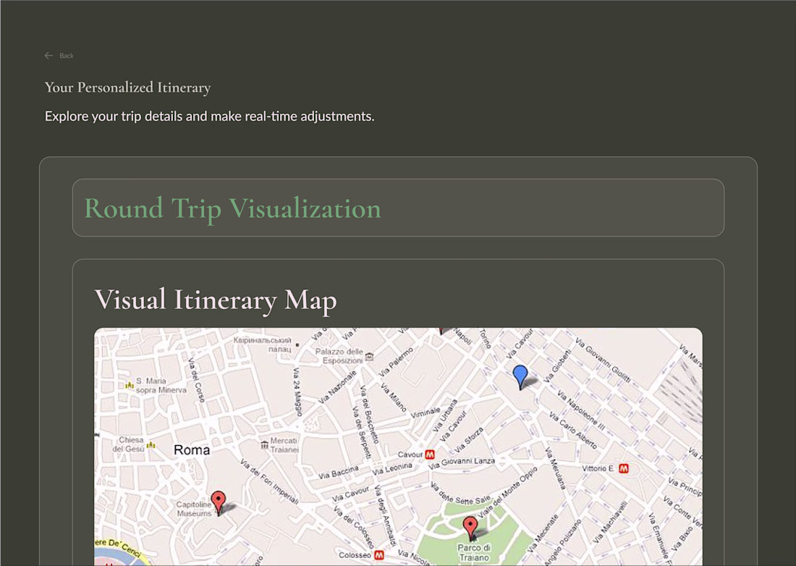Click the Via Napoleone III street label
Image resolution: width=796 pixels, height=566 pixels.
point(581,410)
